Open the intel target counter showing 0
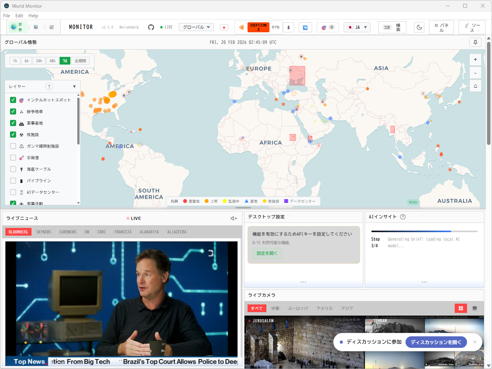 [328, 27]
